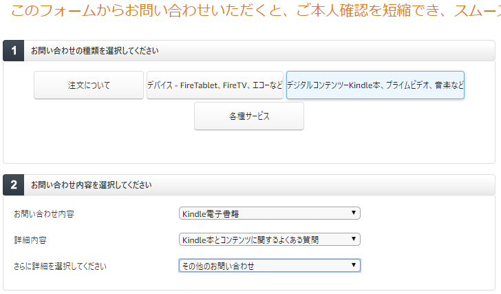
Task: Click the step number 2 badge
Action: [14, 185]
